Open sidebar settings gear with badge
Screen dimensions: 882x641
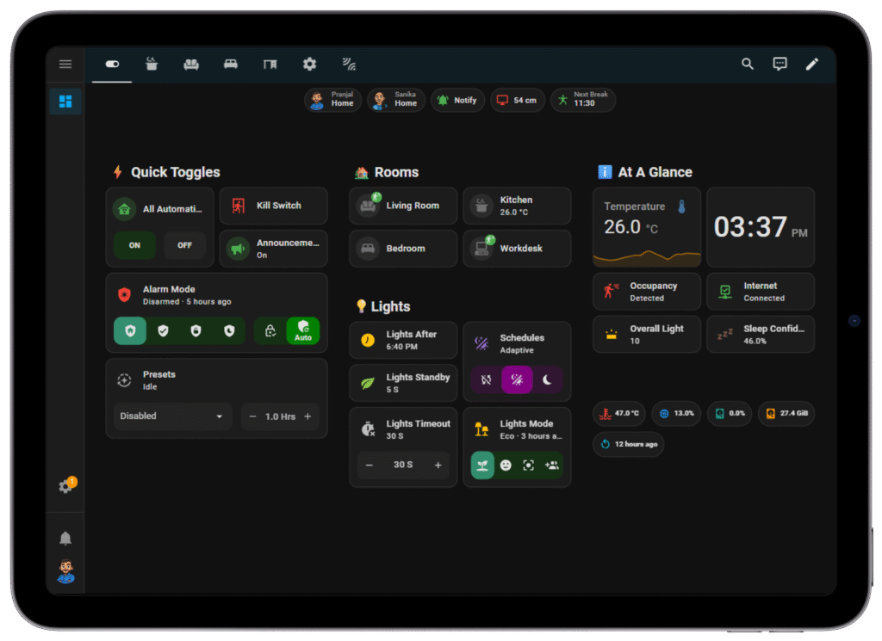click(x=65, y=487)
